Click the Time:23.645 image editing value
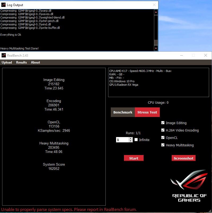The width and height of the screenshot is (212, 213). (54, 88)
